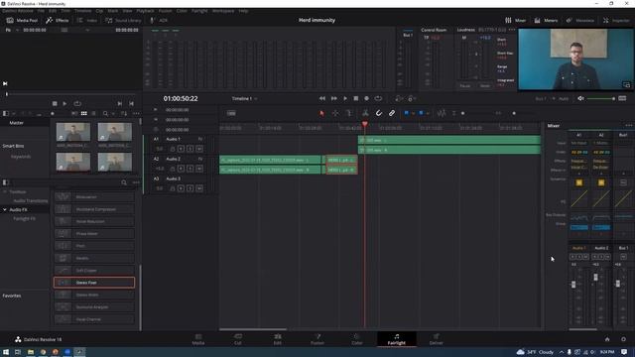Open the Playback menu

pos(145,11)
